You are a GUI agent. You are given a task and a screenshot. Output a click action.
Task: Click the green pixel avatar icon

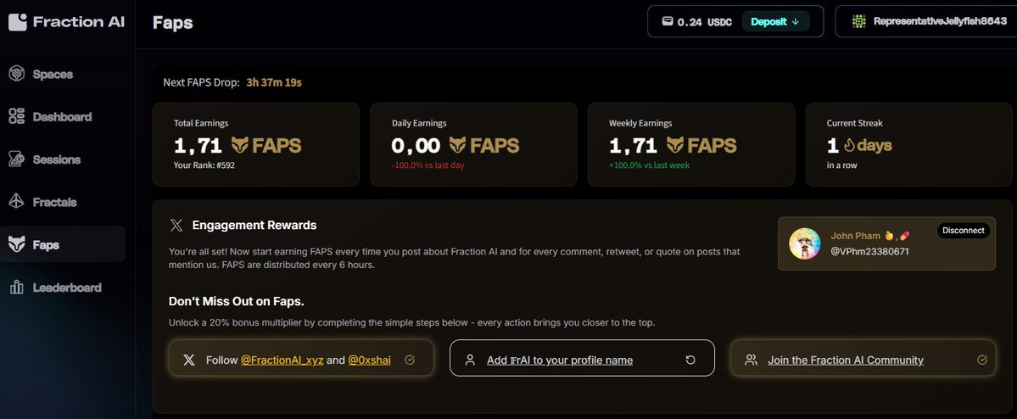coord(858,21)
